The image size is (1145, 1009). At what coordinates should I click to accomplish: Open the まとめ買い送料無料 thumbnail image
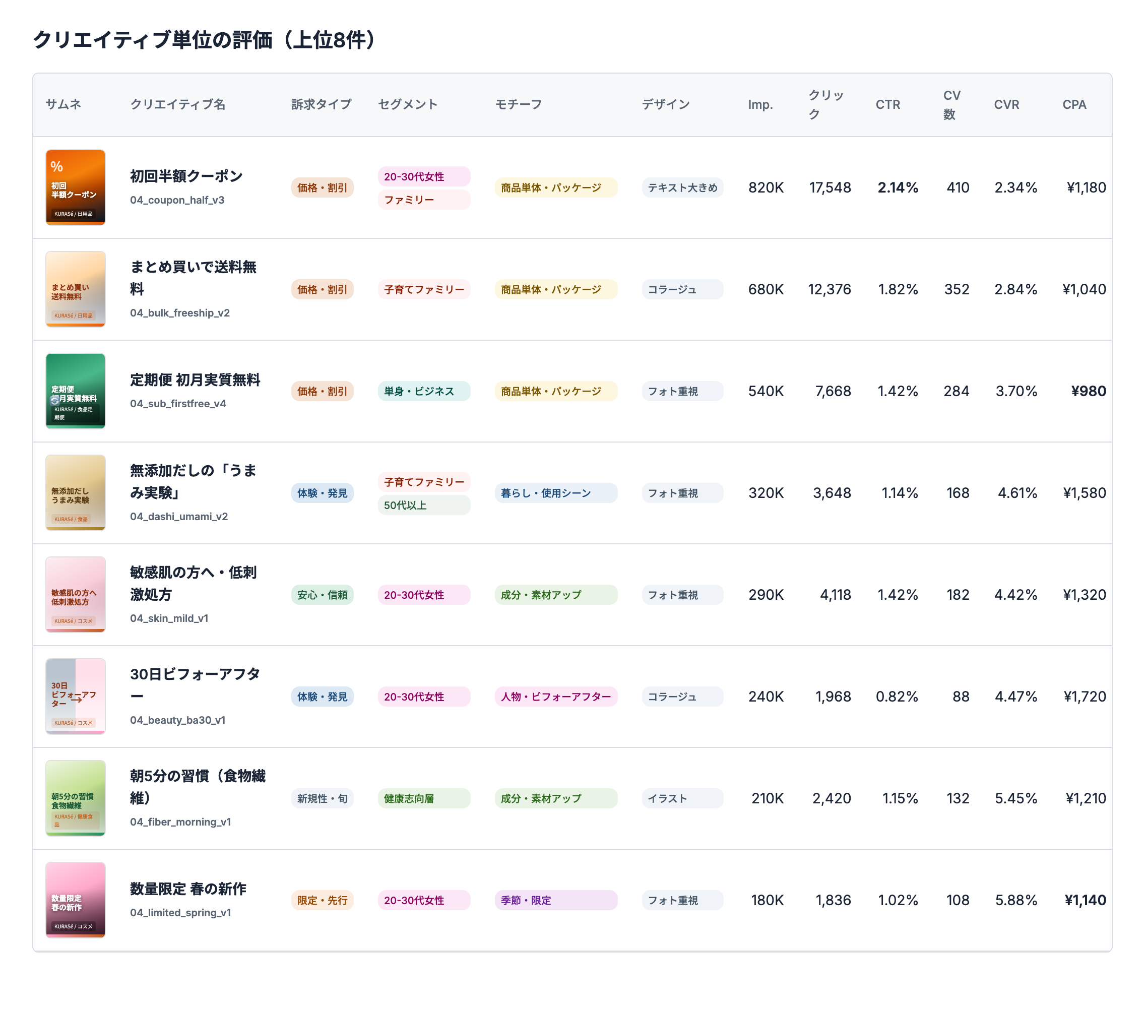click(76, 289)
